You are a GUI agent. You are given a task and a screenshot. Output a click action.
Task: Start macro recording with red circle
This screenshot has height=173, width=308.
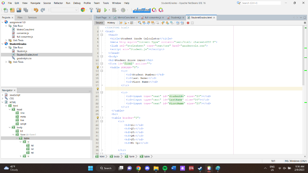(x=188, y=23)
